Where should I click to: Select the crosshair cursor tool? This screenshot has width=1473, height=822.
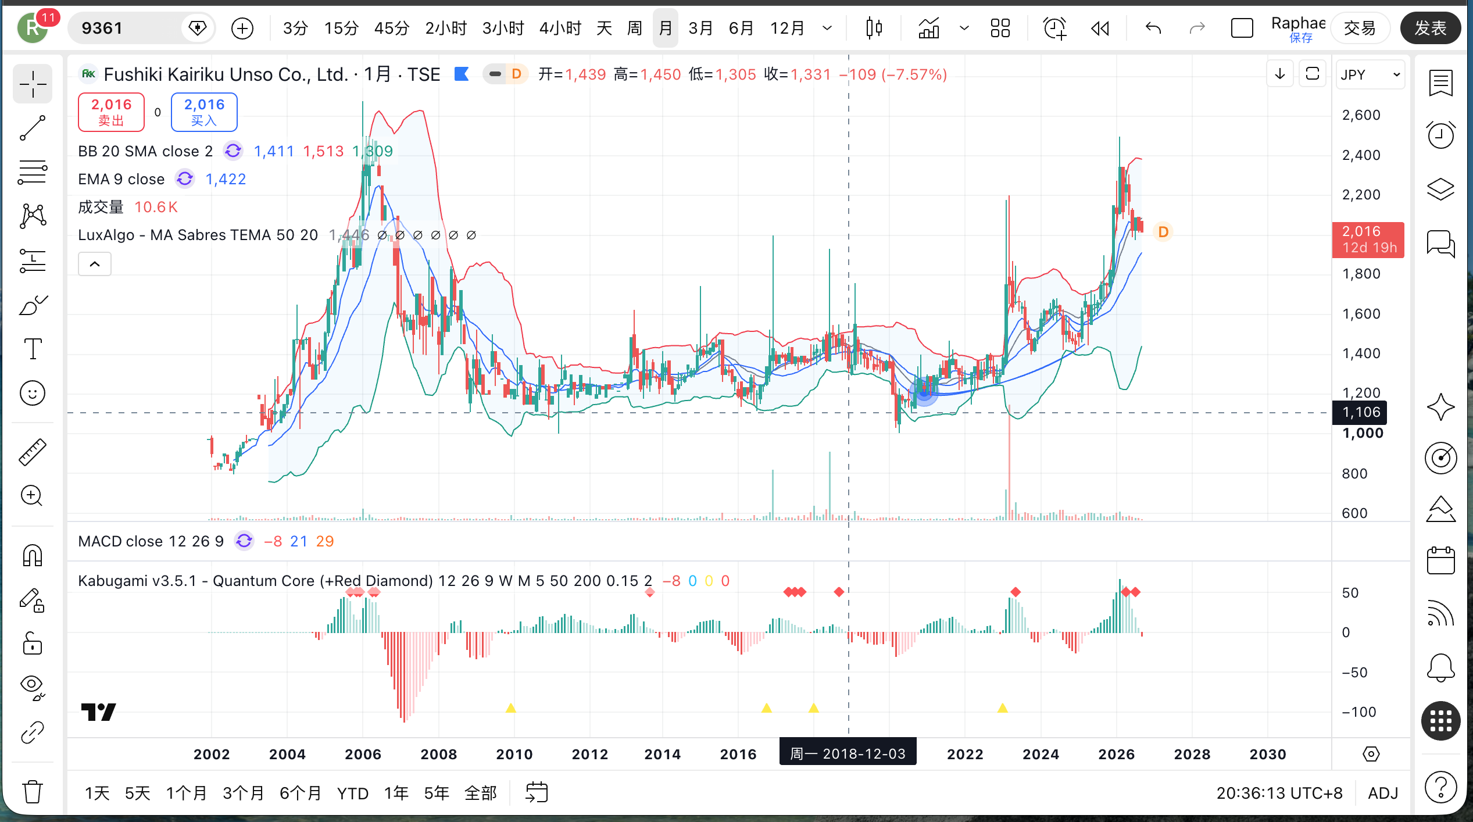pyautogui.click(x=33, y=84)
